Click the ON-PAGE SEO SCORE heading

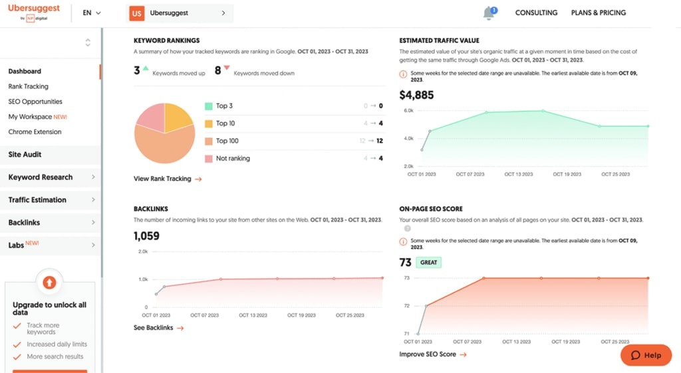[x=431, y=209]
